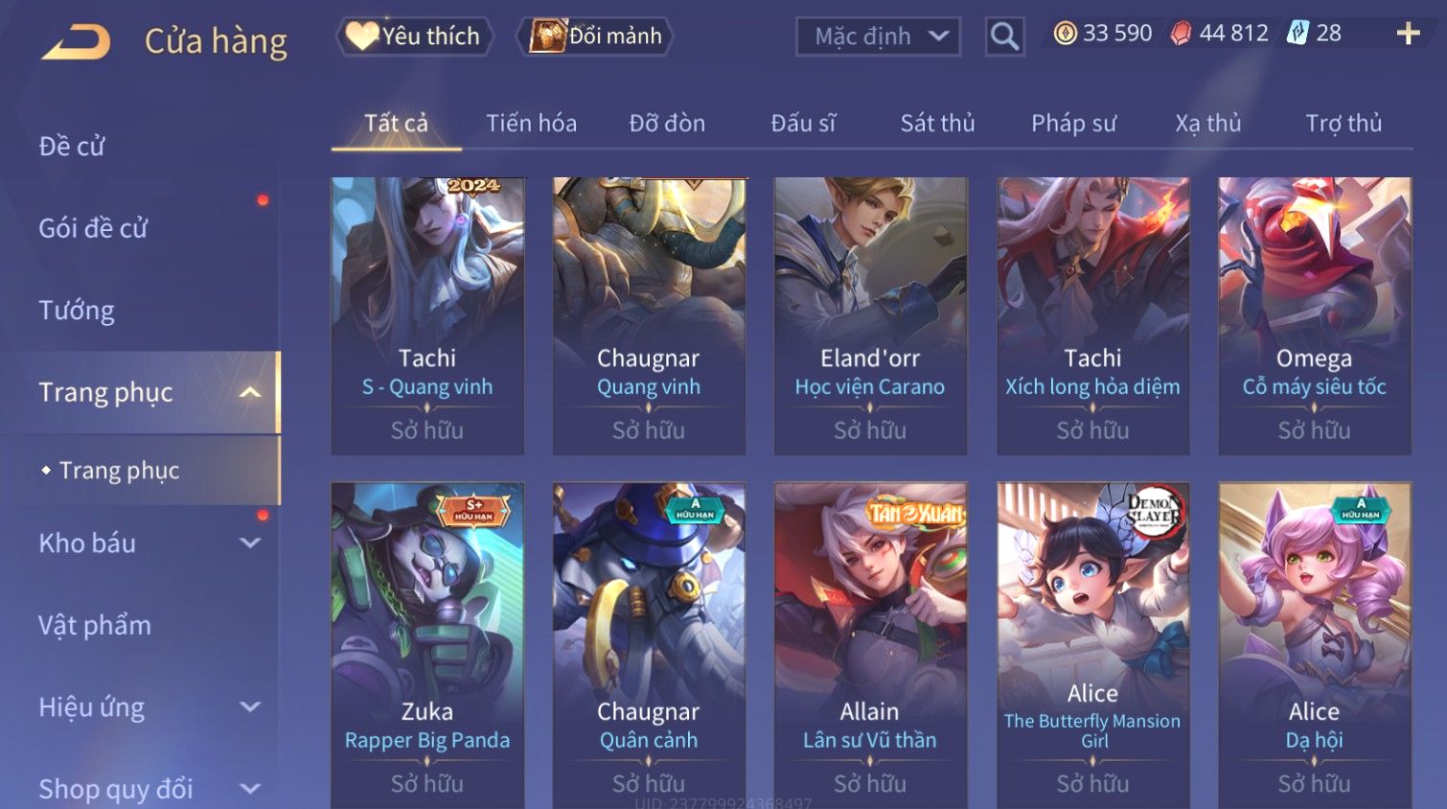Collapse the Trang phục sidebar section

(x=250, y=392)
